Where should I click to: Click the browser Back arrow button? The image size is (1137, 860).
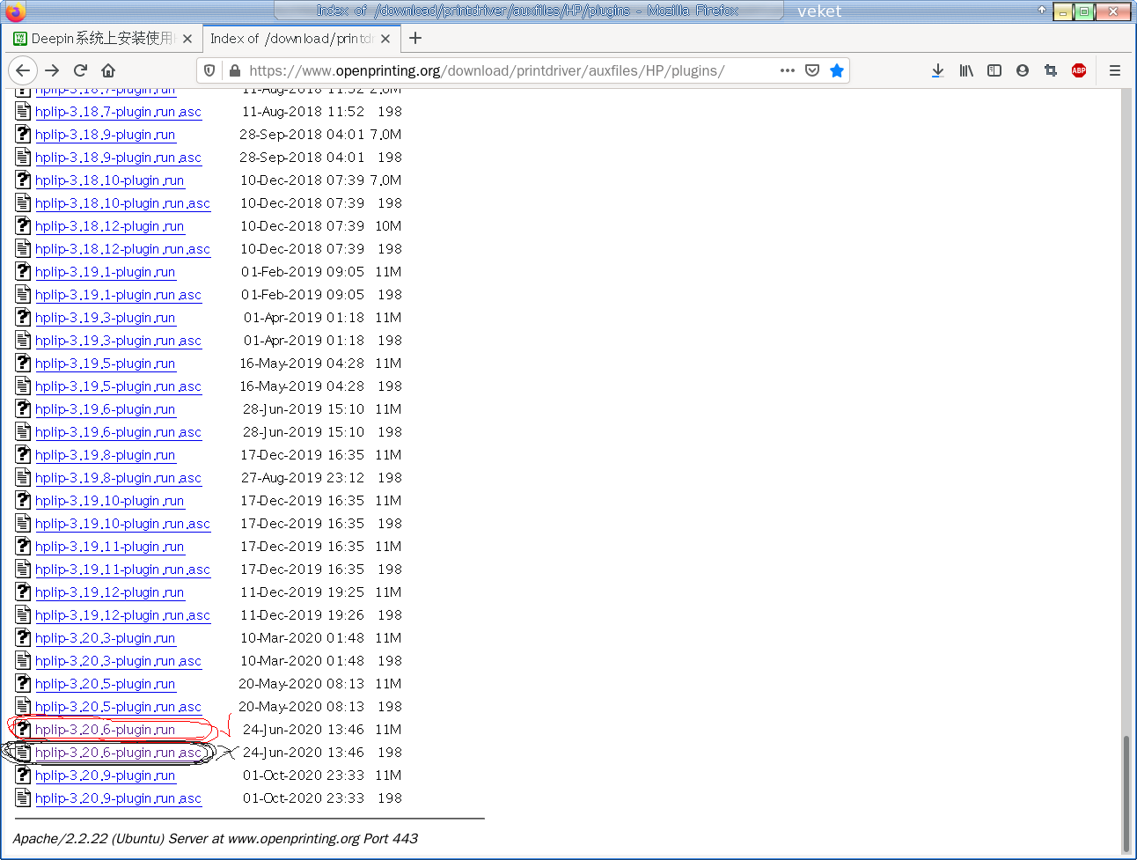(24, 70)
